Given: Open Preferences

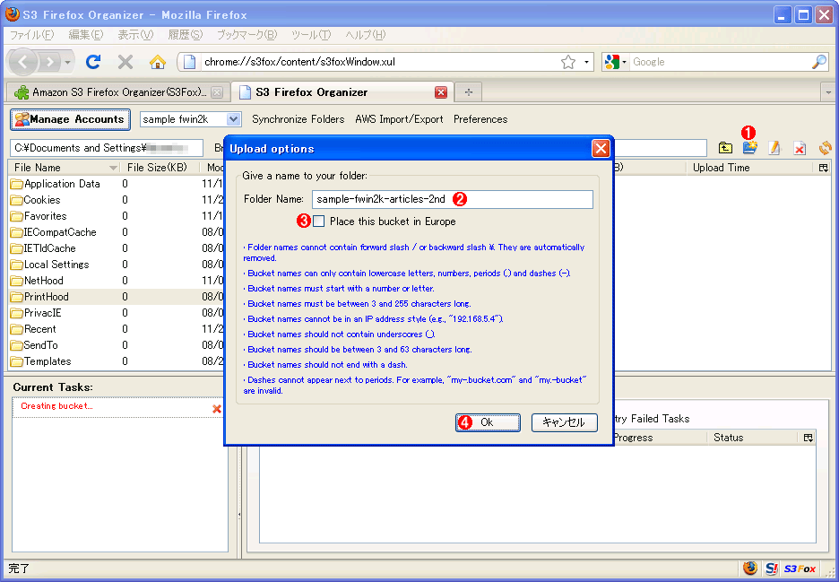Looking at the screenshot, I should (480, 119).
